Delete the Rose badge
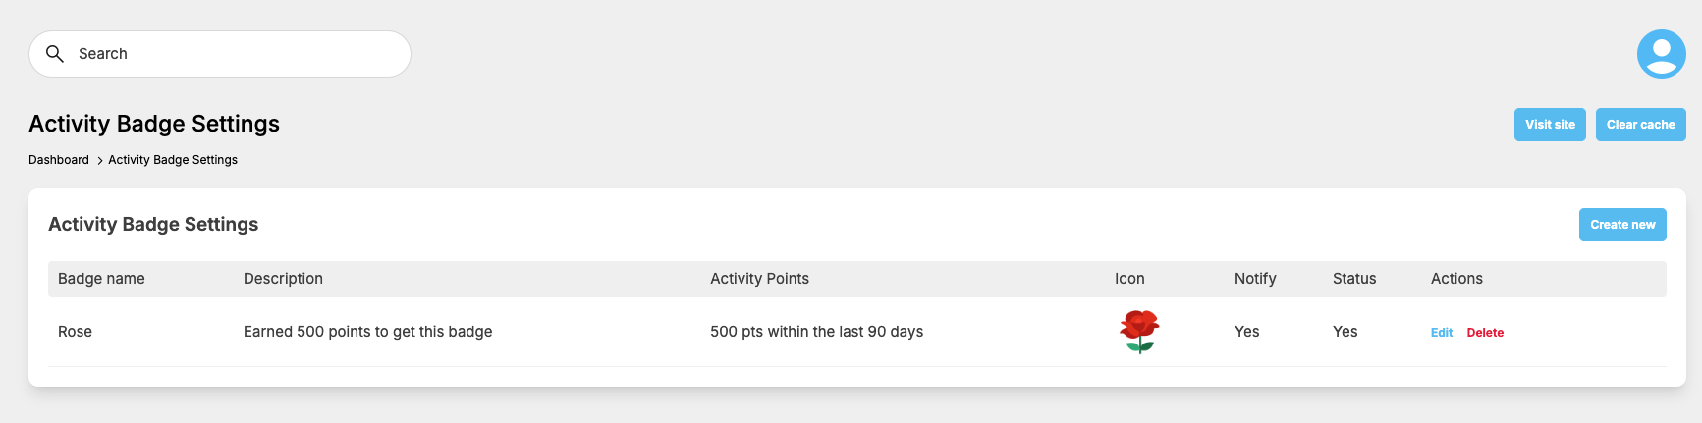1702x423 pixels. point(1485,333)
